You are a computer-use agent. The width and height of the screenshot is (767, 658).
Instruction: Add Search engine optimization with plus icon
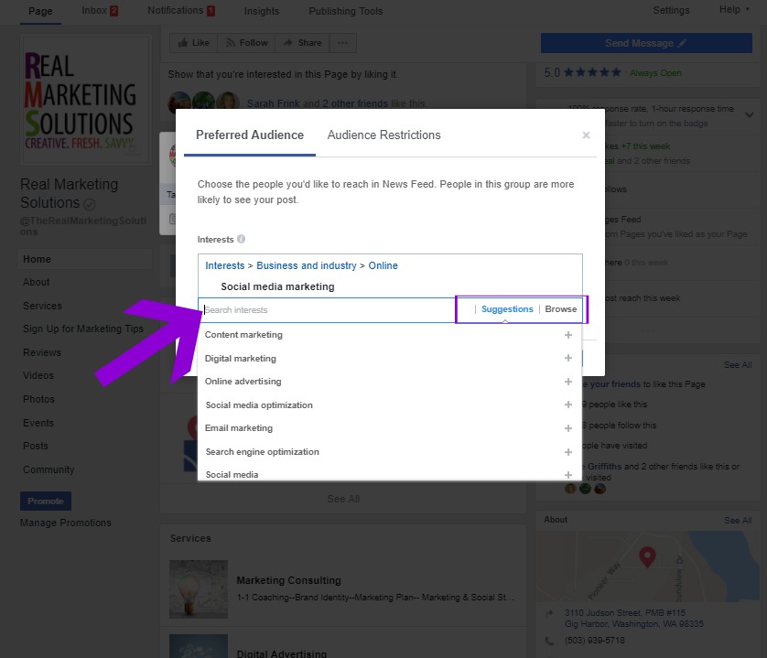click(x=567, y=451)
